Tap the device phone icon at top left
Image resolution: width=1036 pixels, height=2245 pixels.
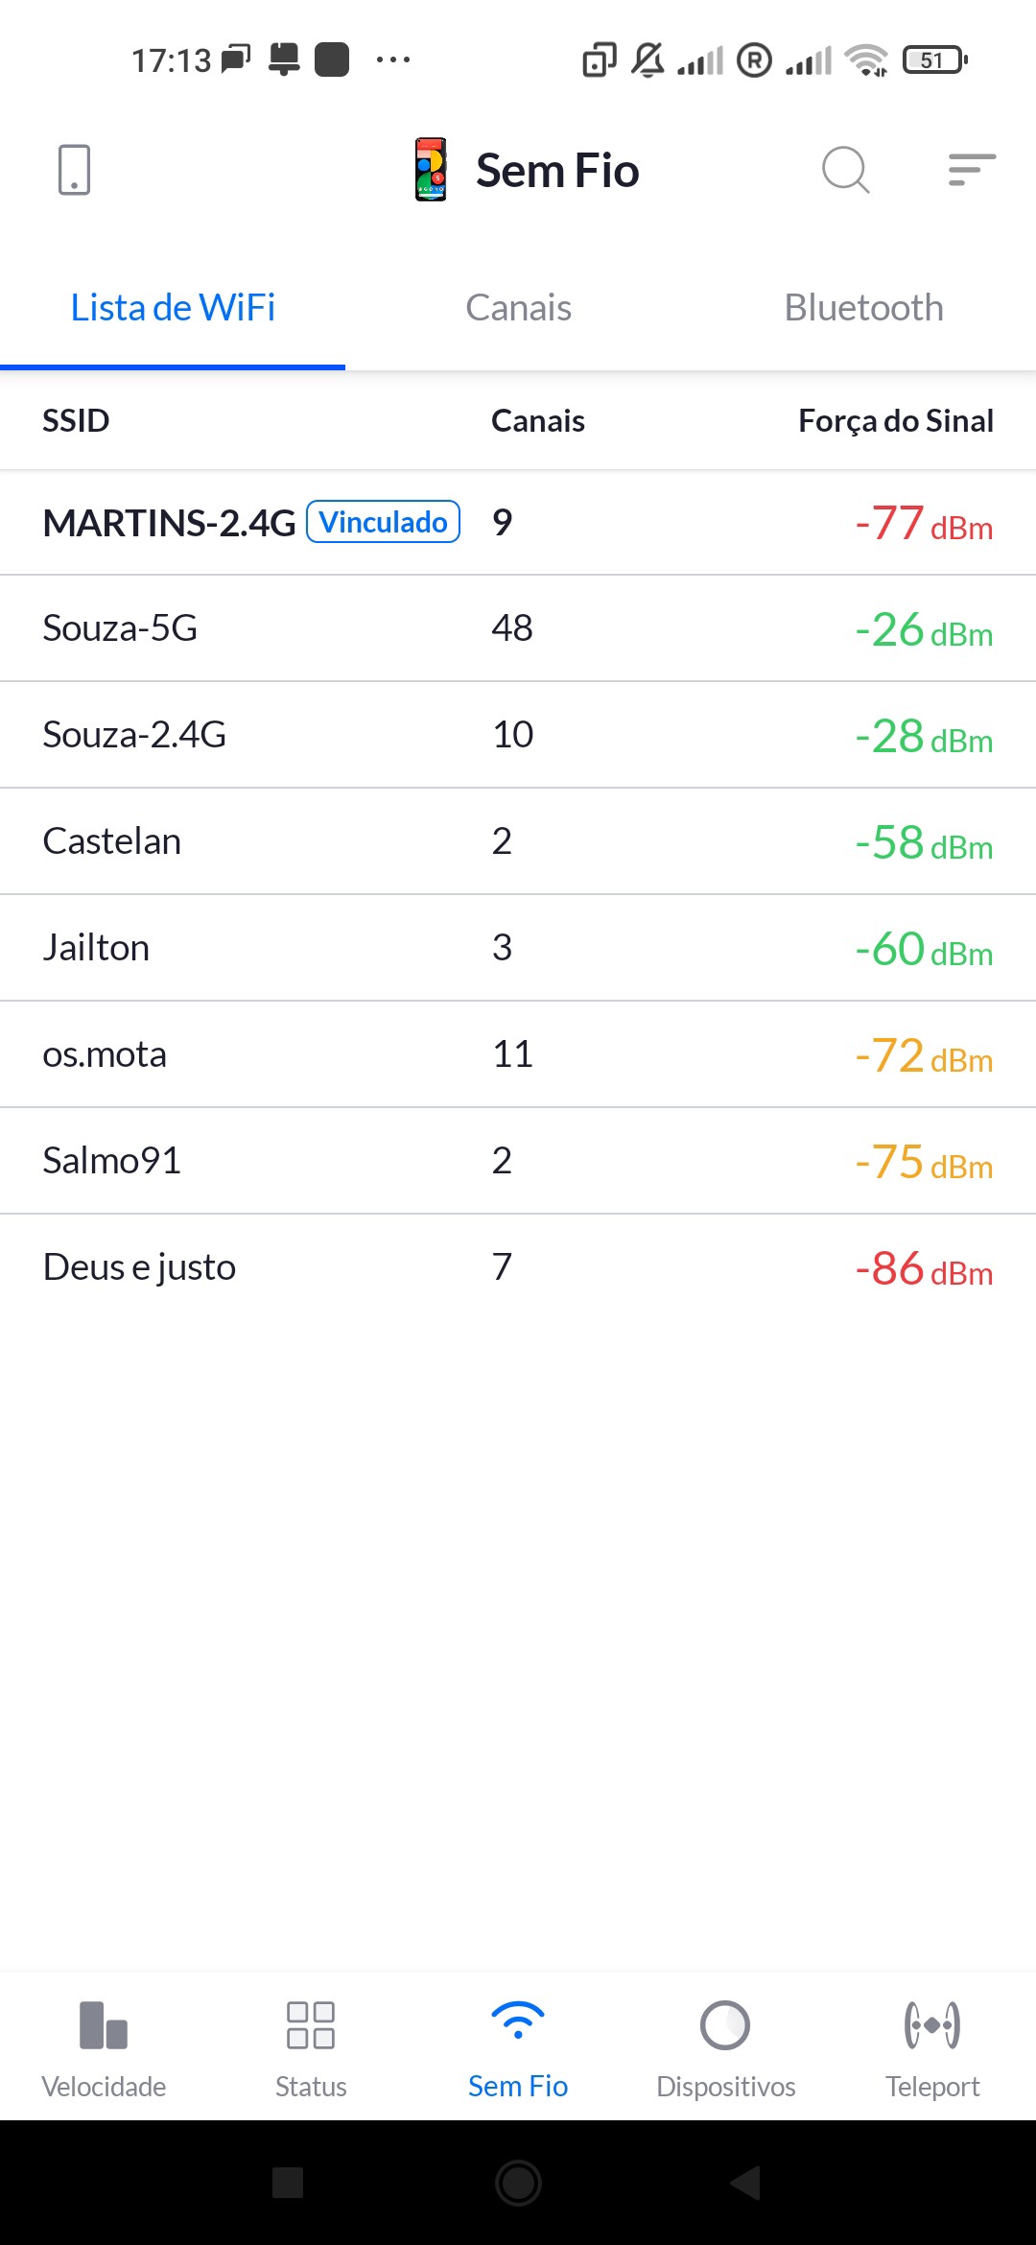coord(74,171)
